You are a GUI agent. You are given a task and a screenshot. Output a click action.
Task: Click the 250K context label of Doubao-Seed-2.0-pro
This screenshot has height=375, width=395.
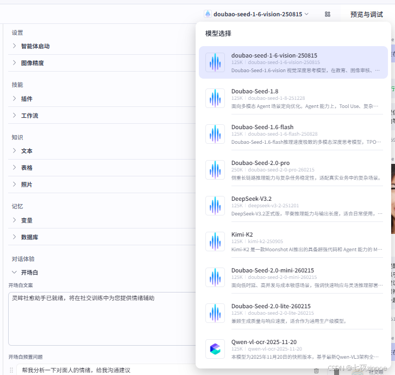(x=237, y=170)
